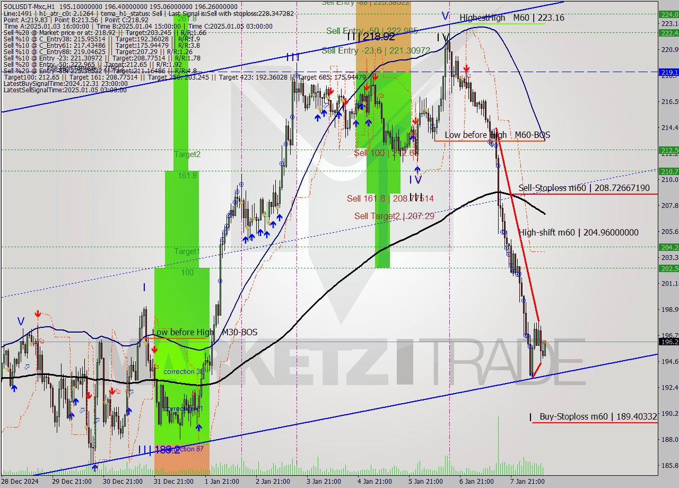Image resolution: width=679 pixels, height=488 pixels.
Task: Select the HighestHigh M60 | 223.16 label
Action: point(512,18)
